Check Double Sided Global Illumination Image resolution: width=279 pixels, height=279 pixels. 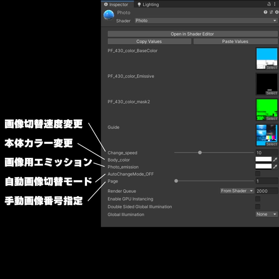click(257, 207)
